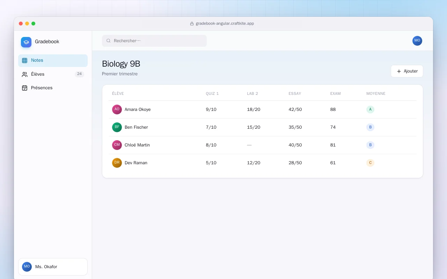447x279 pixels.
Task: Click the plus icon on Ajouter button
Action: tap(399, 71)
